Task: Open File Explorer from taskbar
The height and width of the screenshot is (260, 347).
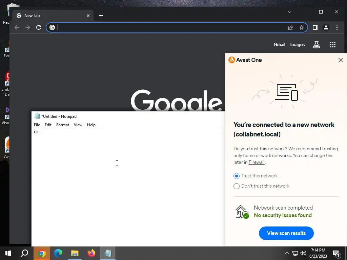Action: pos(75,253)
